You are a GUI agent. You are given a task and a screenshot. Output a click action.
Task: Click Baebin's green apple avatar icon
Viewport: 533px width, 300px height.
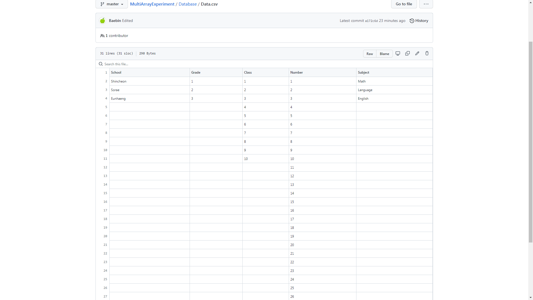pyautogui.click(x=102, y=21)
